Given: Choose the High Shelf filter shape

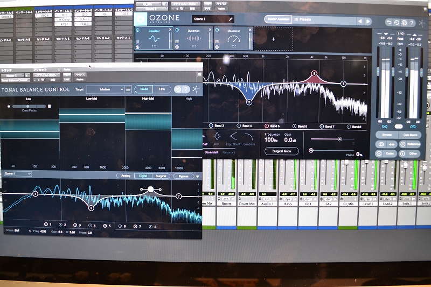Looking at the screenshot, I should point(233,138).
